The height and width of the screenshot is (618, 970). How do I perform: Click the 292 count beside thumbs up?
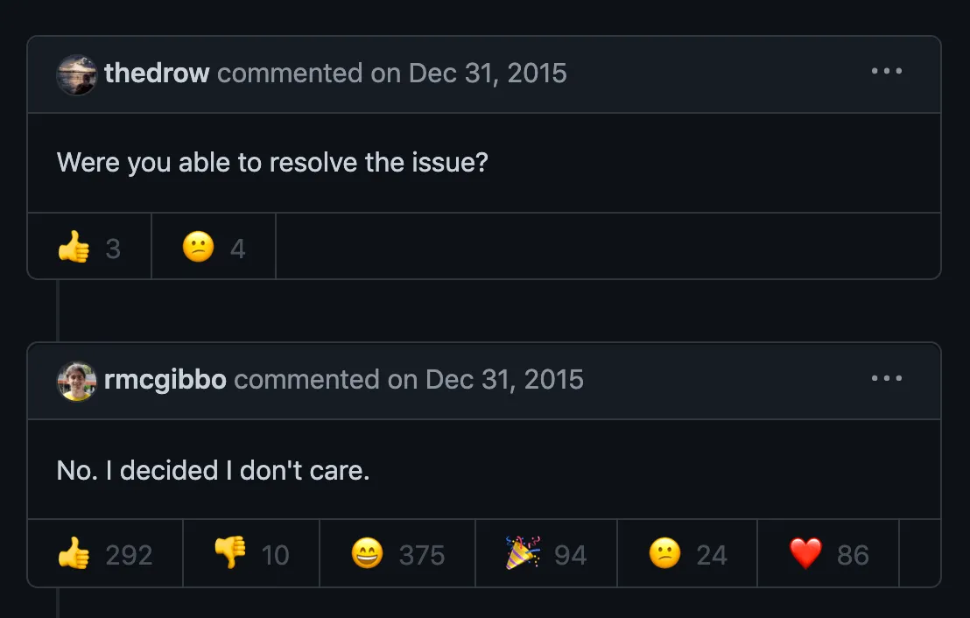click(x=129, y=555)
